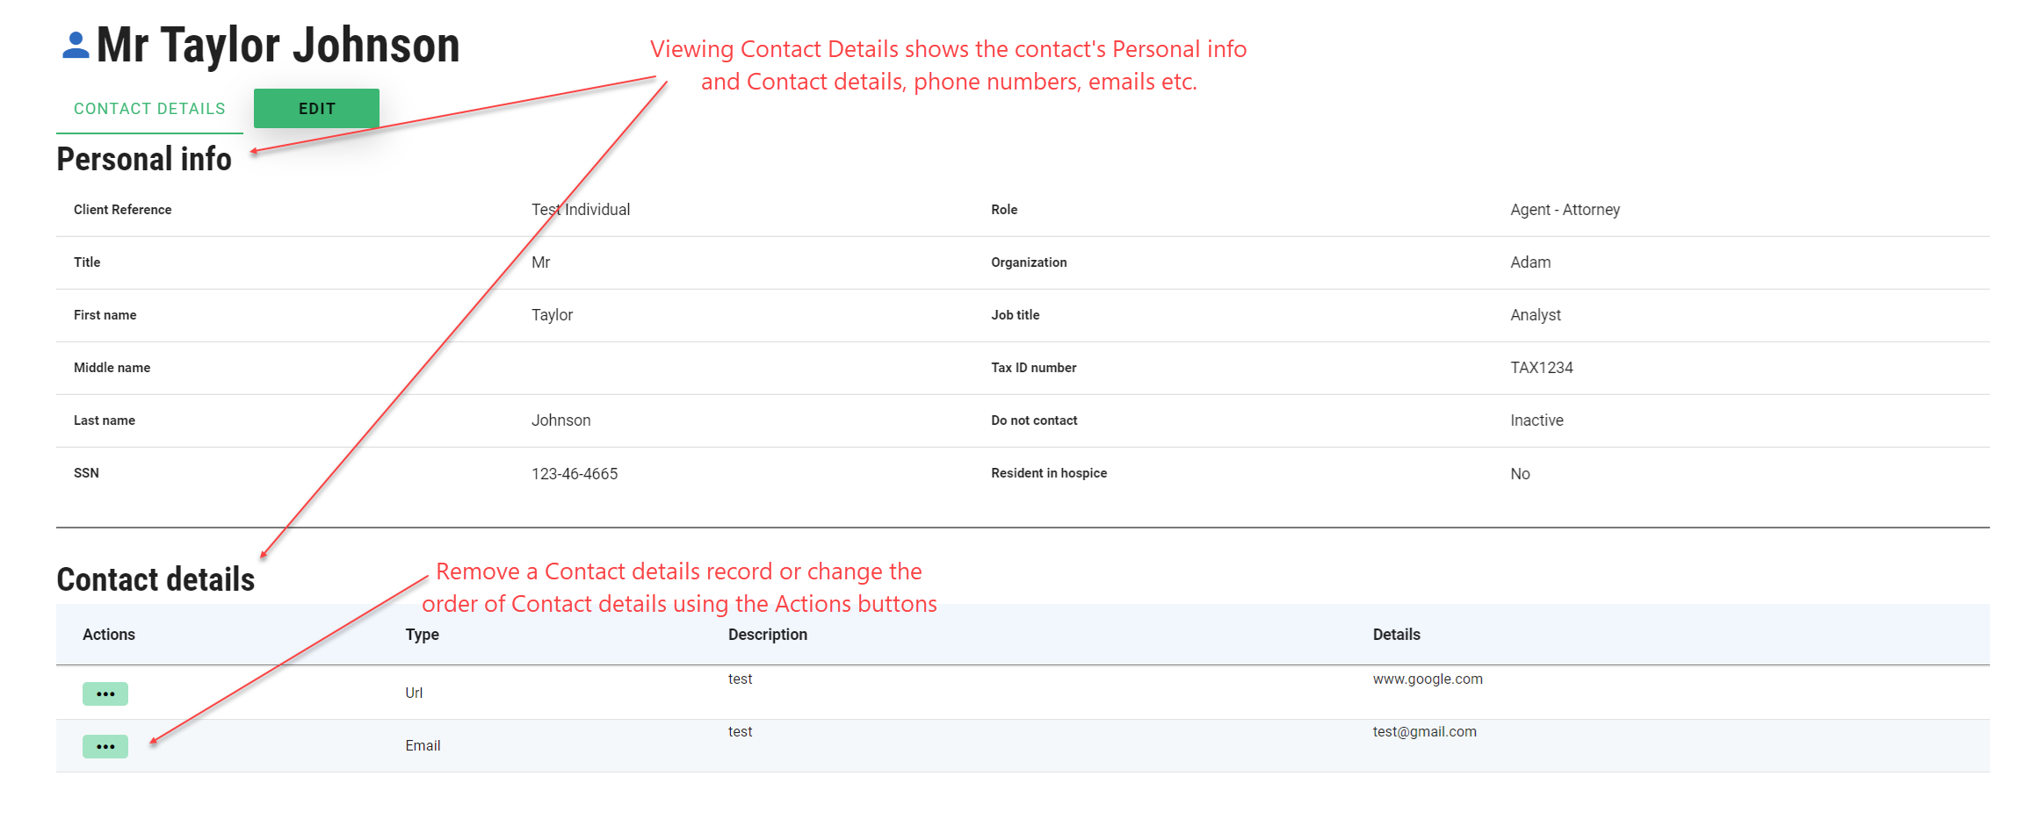The width and height of the screenshot is (2039, 819).
Task: Switch to the Contact Details tab
Action: 149,109
